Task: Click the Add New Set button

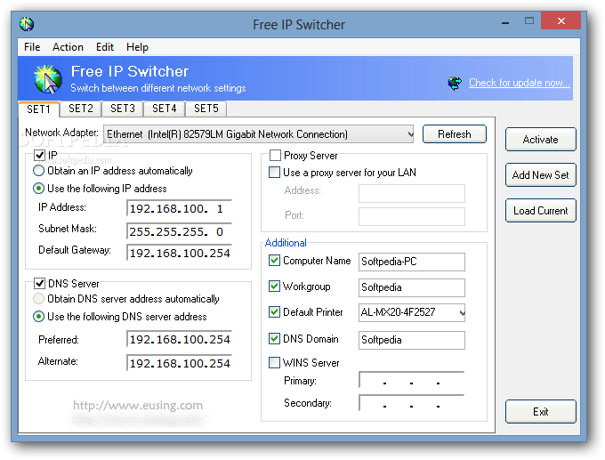Action: tap(541, 174)
